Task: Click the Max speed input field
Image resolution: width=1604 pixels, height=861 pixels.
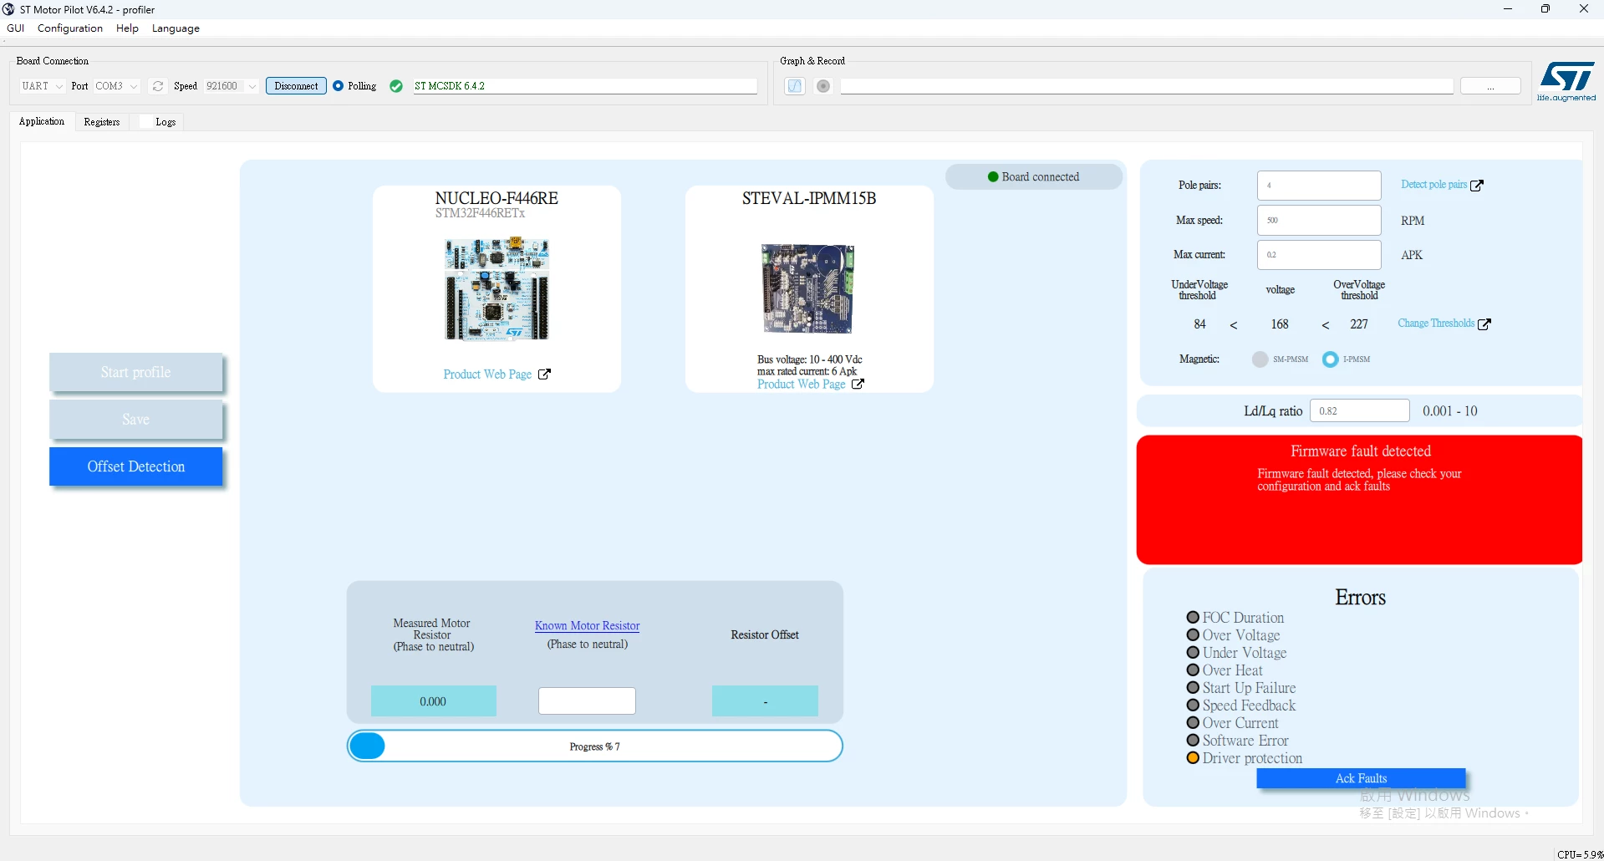Action: click(1319, 221)
